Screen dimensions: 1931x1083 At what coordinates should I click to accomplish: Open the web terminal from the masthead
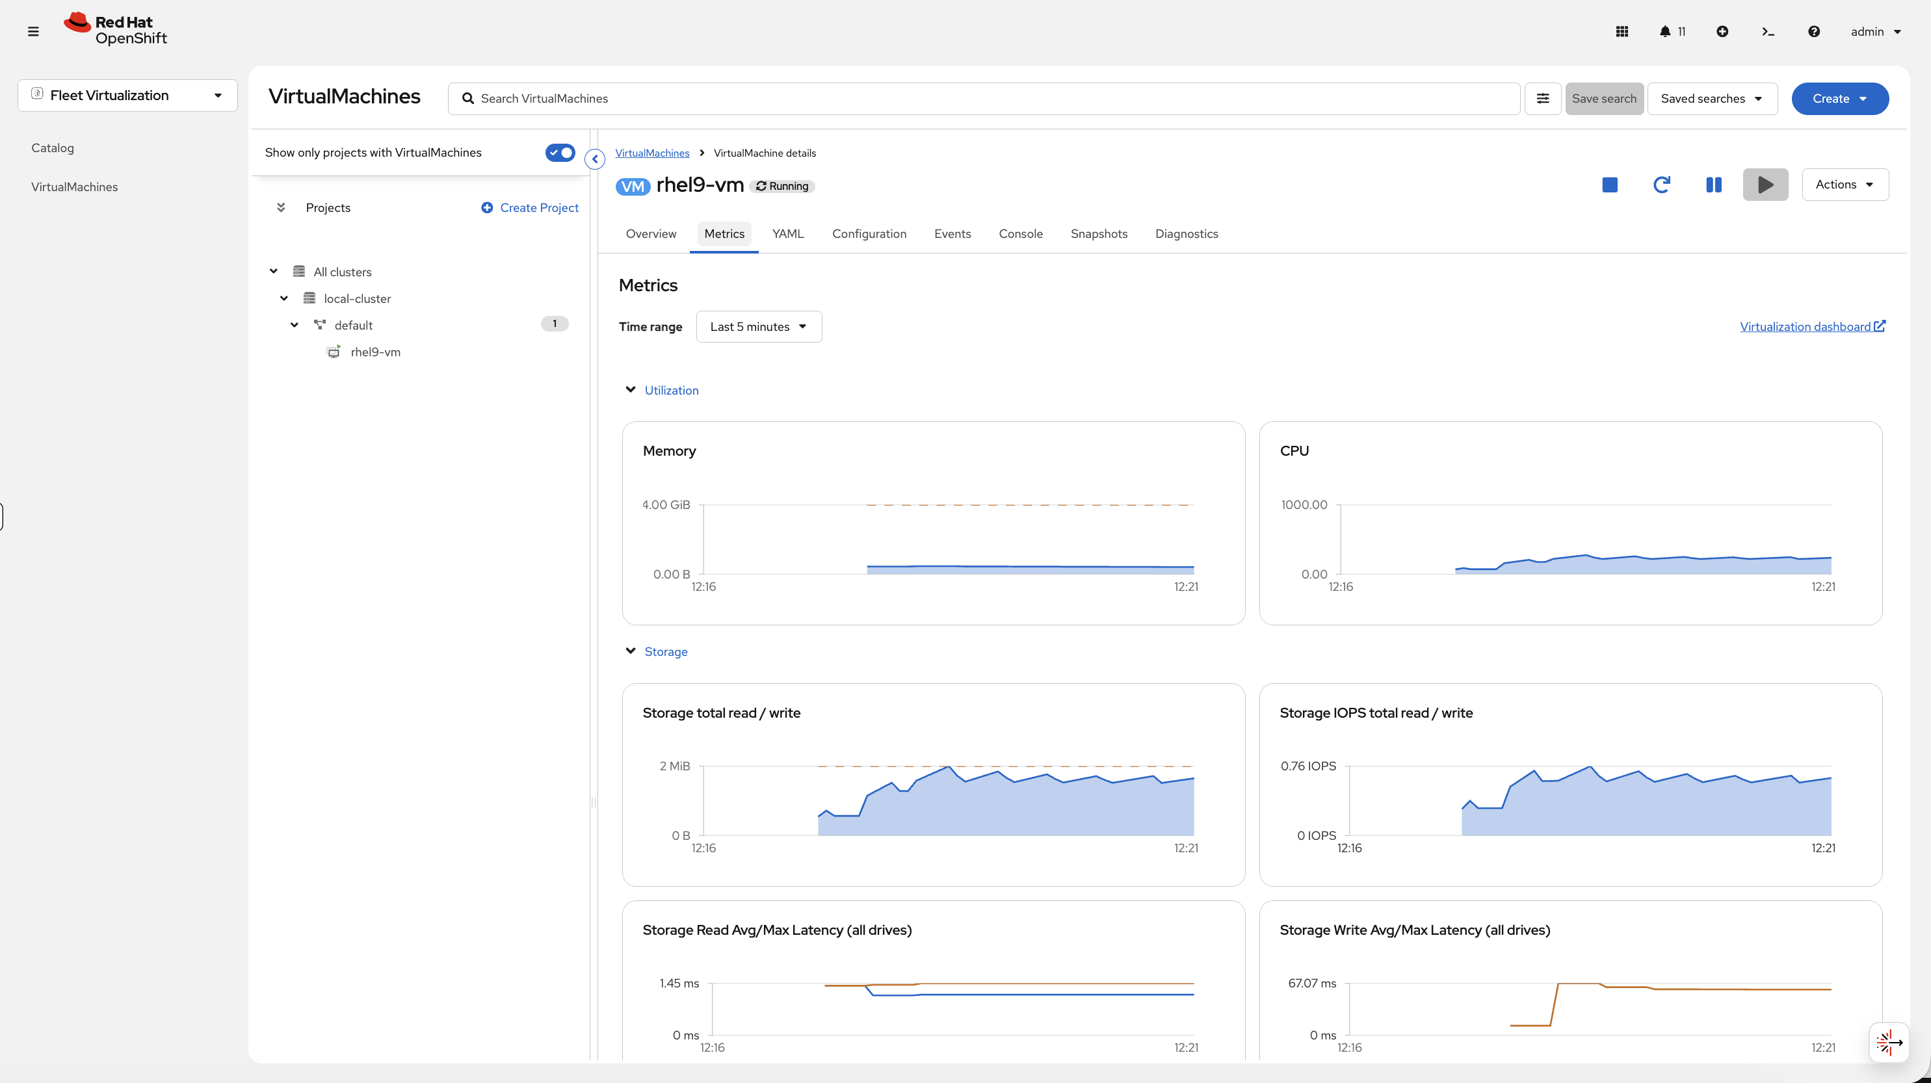coord(1768,31)
